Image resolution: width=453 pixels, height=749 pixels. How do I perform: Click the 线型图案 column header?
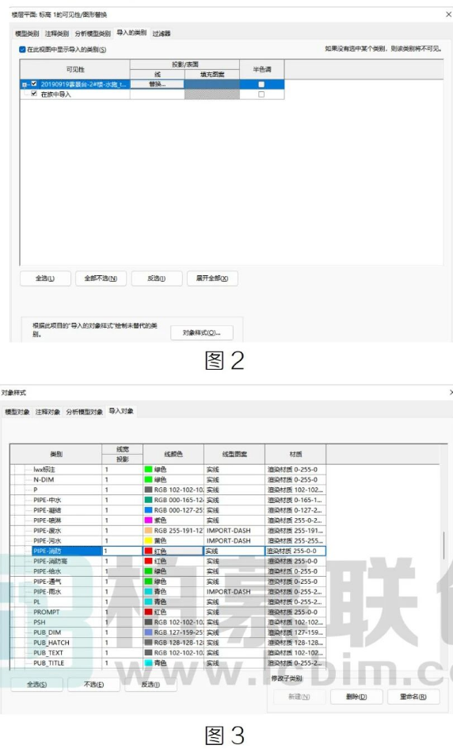coord(234,455)
